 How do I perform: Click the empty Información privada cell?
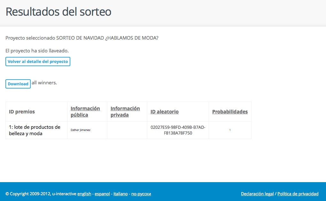(x=127, y=130)
